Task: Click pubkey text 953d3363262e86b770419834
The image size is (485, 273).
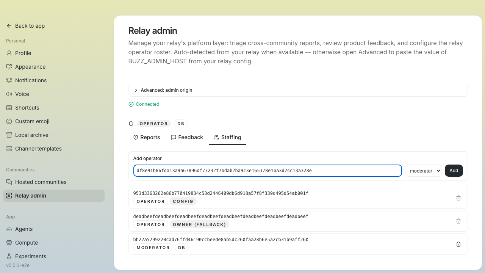Action: (221, 193)
